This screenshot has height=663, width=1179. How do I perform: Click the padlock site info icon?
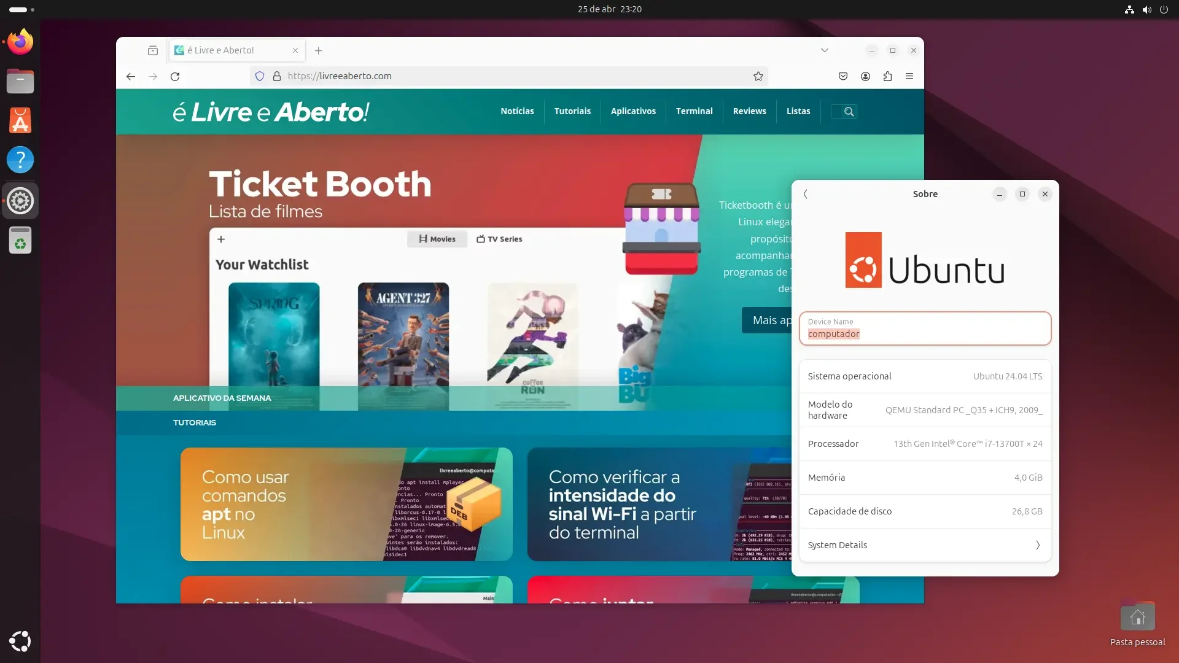[277, 76]
